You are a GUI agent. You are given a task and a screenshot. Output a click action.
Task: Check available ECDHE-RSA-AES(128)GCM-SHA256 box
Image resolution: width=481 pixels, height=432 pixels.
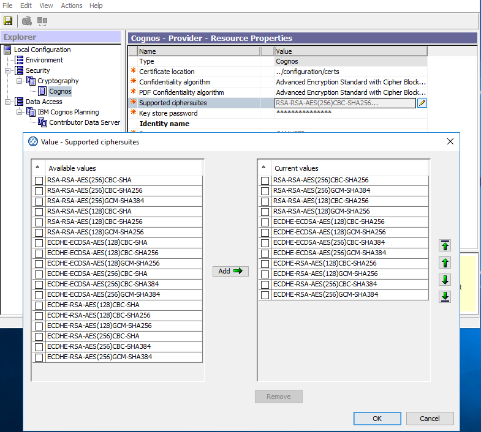pos(39,326)
